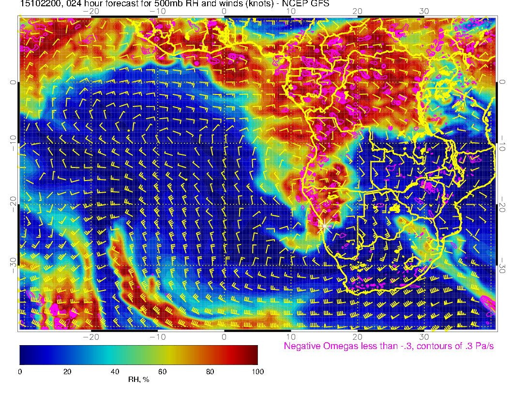
Task: Click the '-20' longitude label on top axis
Action: tap(90, 11)
